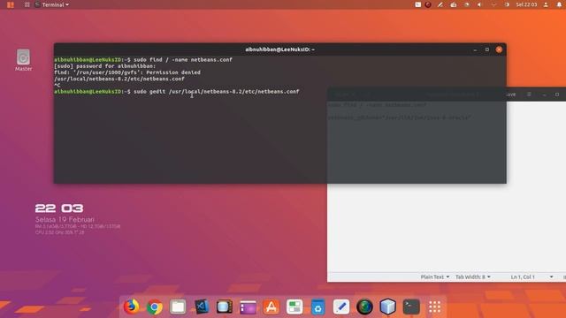Open the Terminal icon in the dock
Image resolution: width=566 pixels, height=318 pixels.
[411, 307]
